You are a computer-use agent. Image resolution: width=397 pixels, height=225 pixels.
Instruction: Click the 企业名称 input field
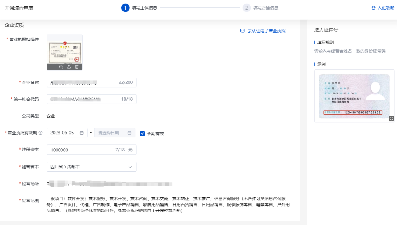coord(88,82)
